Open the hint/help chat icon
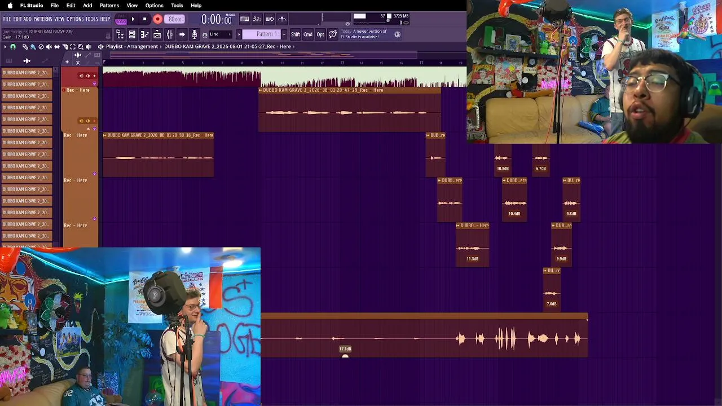 (x=333, y=34)
